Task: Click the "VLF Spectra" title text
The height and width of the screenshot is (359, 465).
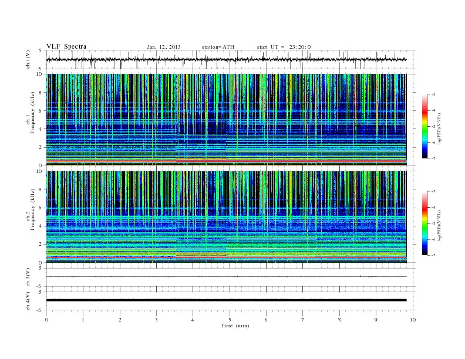Action: click(x=66, y=46)
